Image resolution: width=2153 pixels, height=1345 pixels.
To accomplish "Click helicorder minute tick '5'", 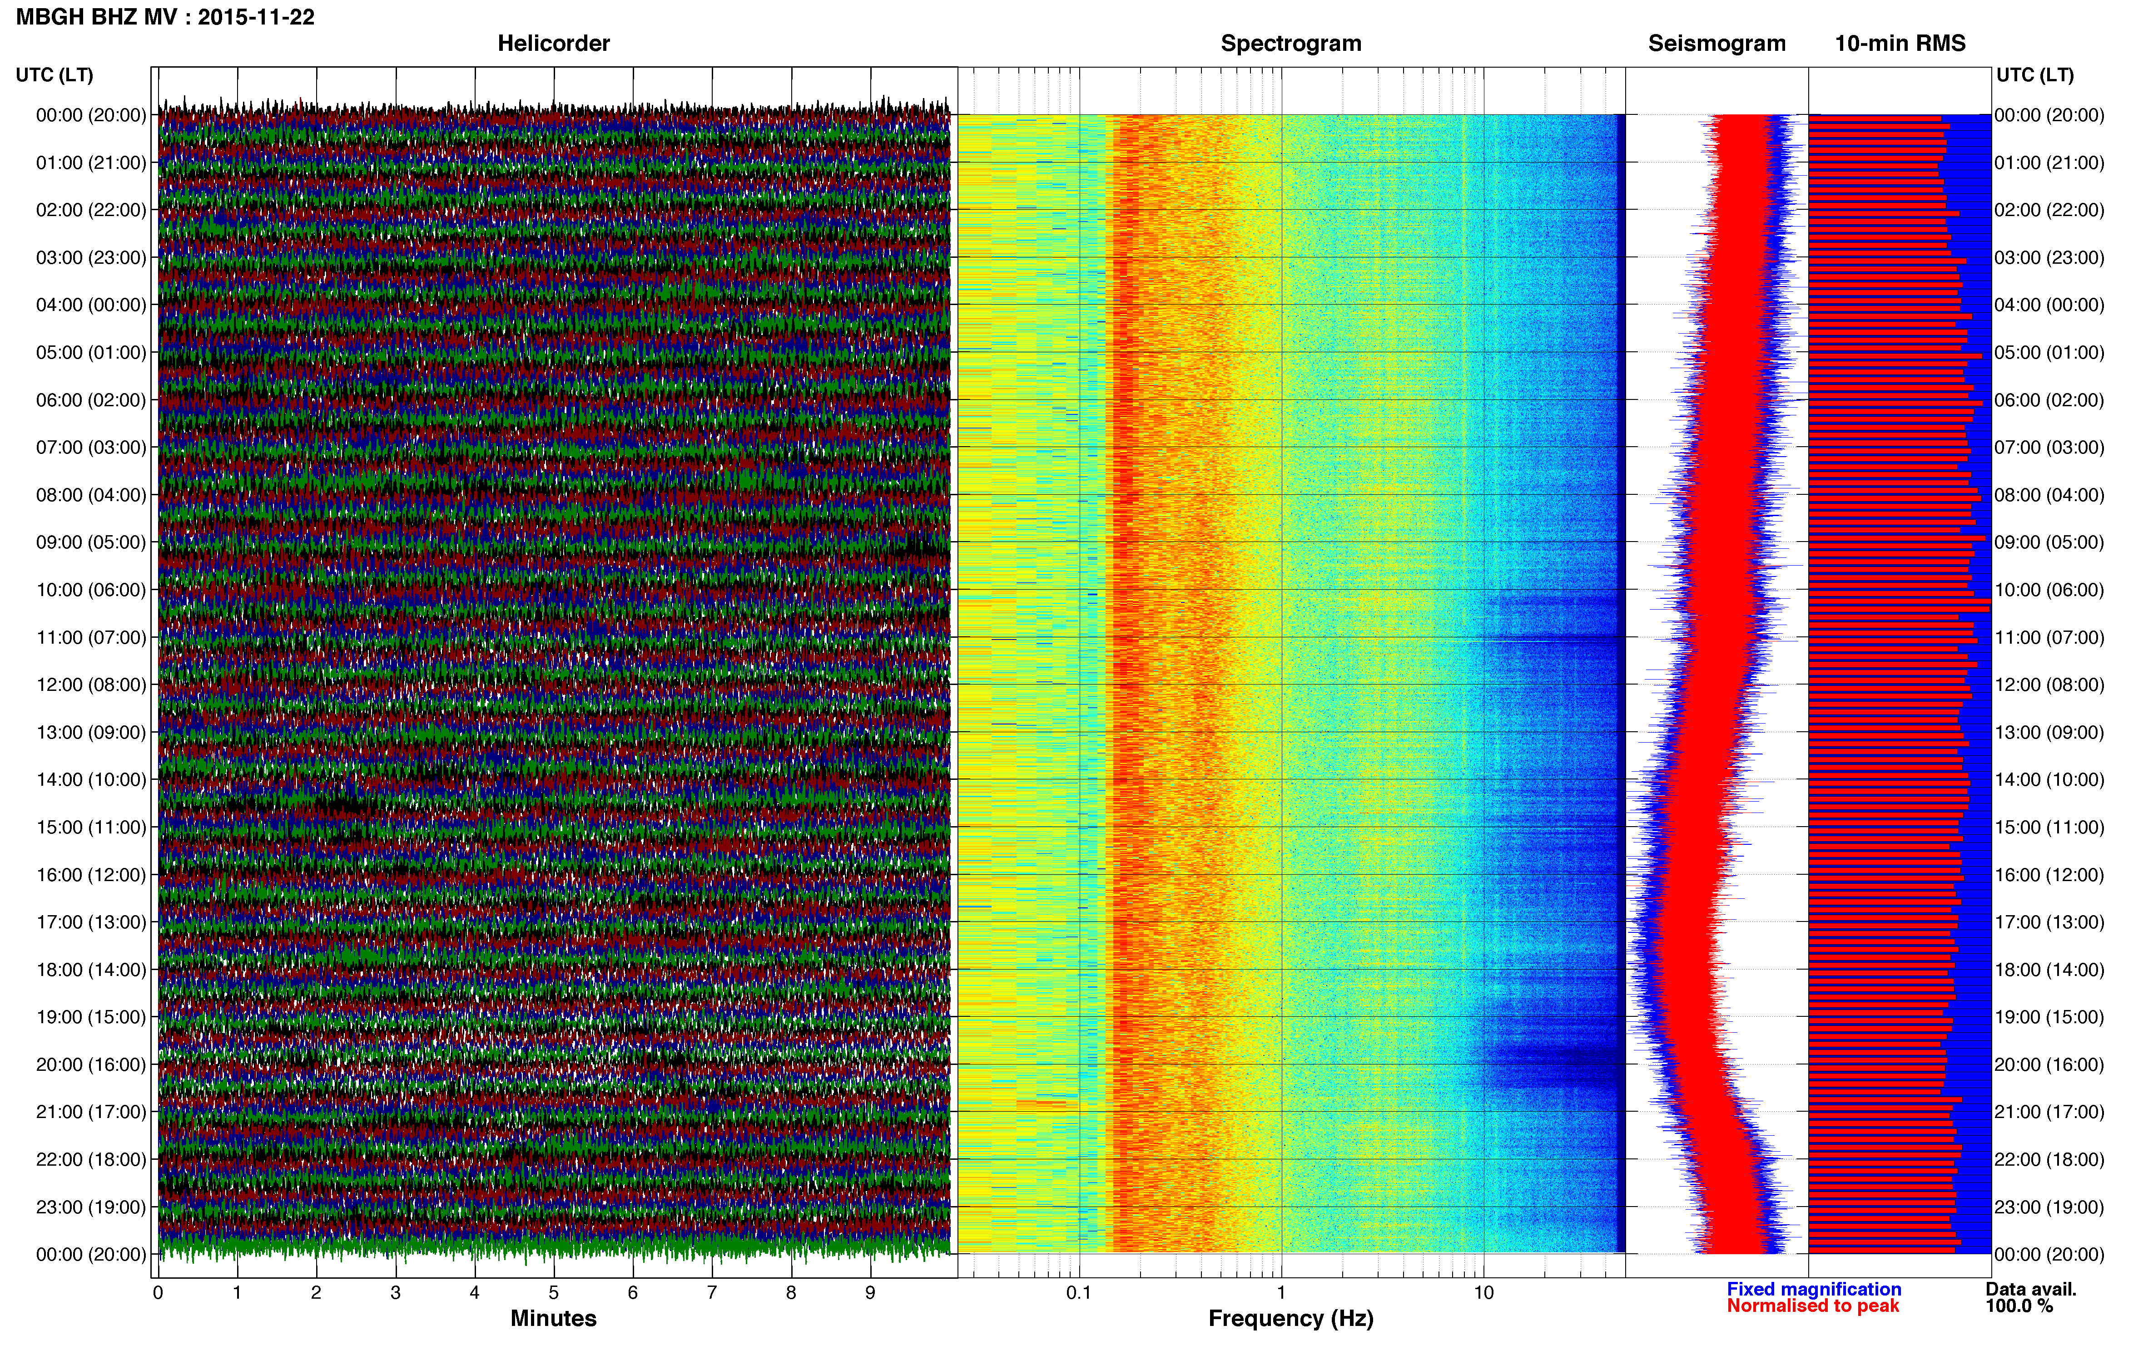I will (x=554, y=1293).
